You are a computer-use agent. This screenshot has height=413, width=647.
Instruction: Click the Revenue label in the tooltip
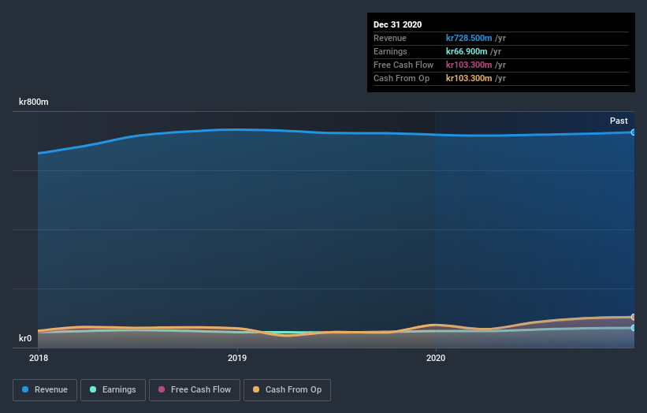(x=390, y=38)
